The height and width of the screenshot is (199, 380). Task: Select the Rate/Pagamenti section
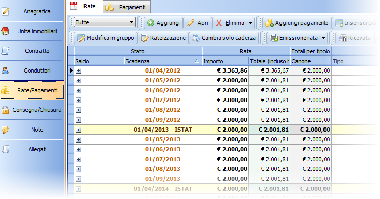pos(32,90)
